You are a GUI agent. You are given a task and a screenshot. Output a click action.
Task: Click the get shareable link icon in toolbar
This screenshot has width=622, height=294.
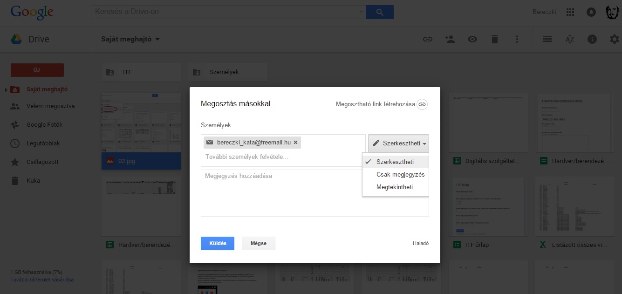pyautogui.click(x=427, y=40)
